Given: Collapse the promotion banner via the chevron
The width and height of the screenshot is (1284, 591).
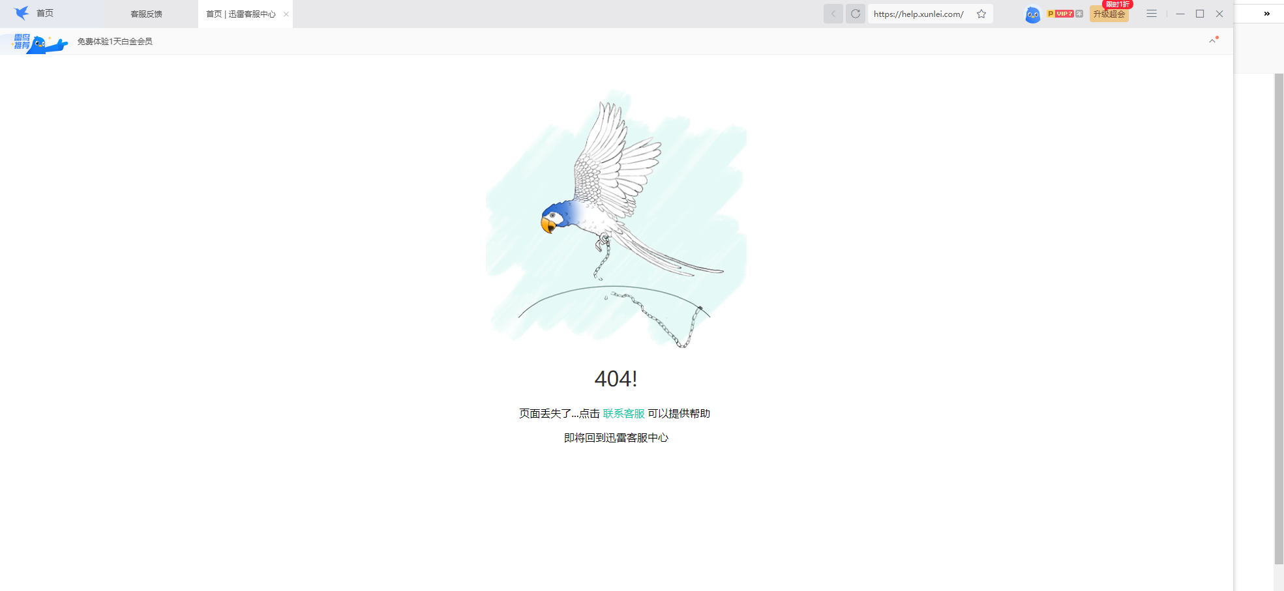Looking at the screenshot, I should click(1212, 40).
